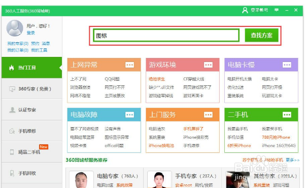
Task: Open the 预约 link
Action: (35, 43)
